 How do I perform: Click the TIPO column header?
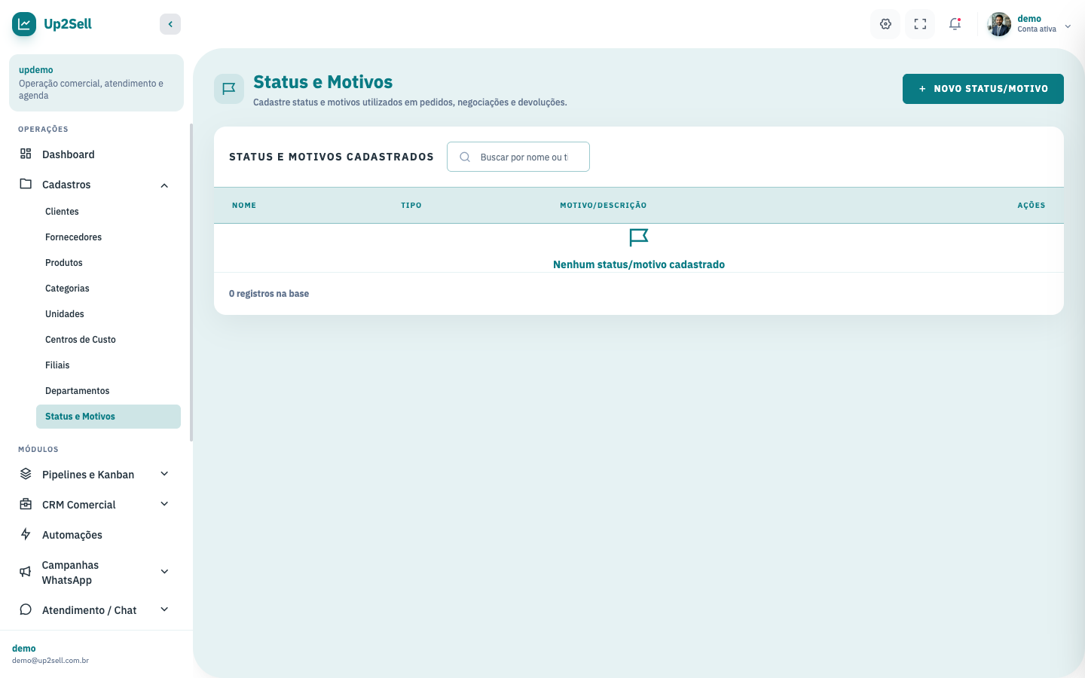411,206
